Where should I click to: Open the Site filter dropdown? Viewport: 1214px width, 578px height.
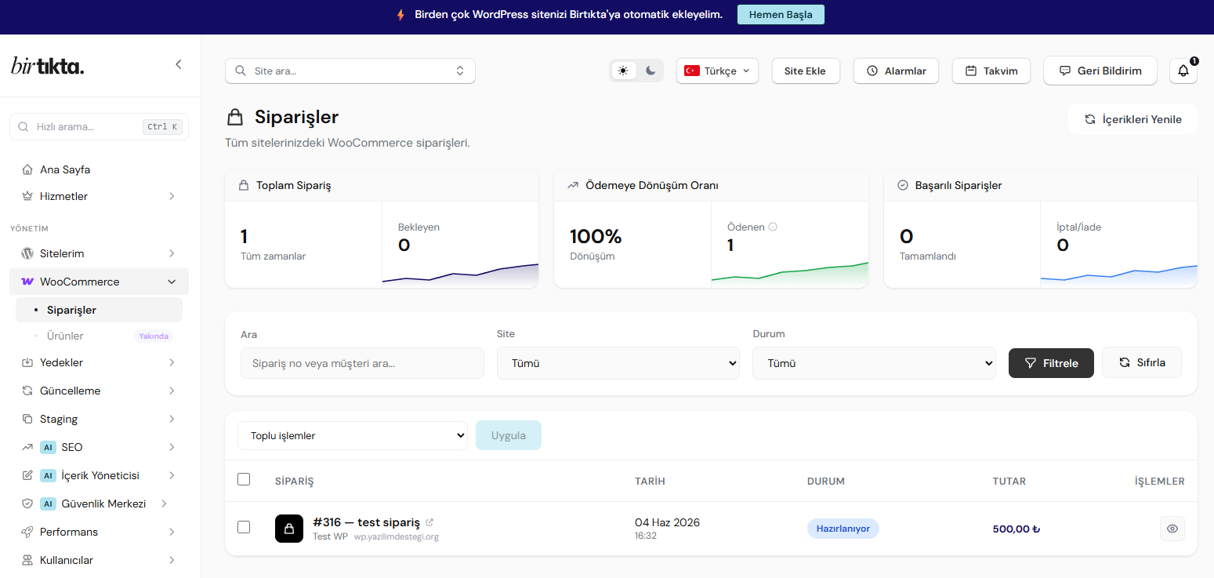(x=618, y=363)
